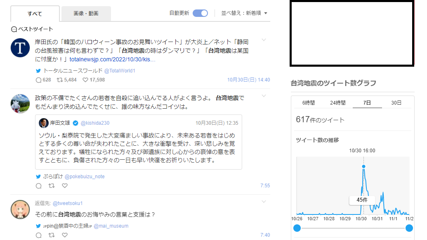Click Twitter bird icon beside ぷらぼけ
This screenshot has height=240, width=427.
38,177
